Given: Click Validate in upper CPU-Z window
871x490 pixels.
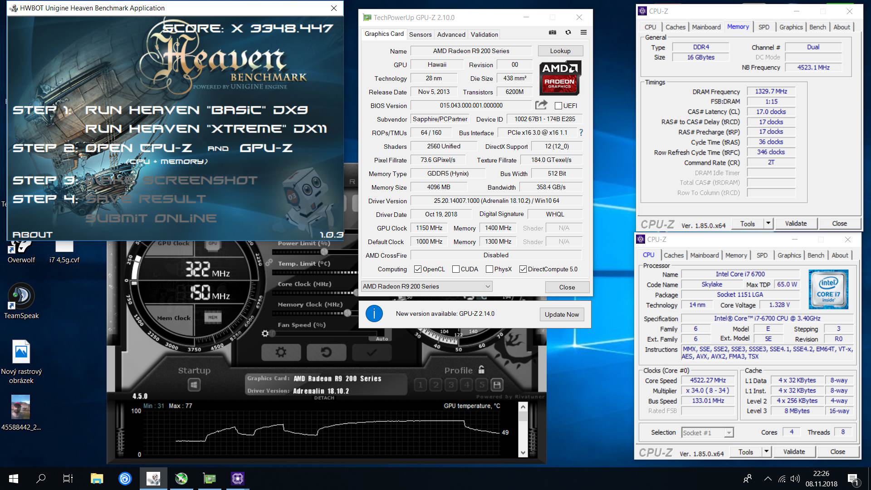Looking at the screenshot, I should click(x=796, y=223).
